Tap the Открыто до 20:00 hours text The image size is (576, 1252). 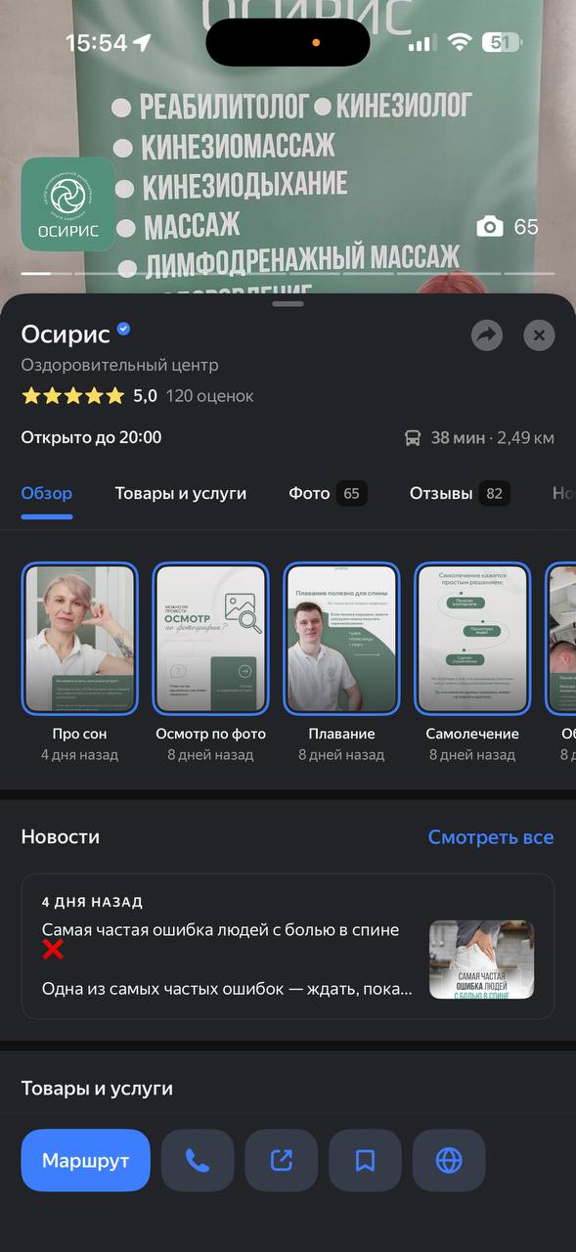tap(92, 437)
